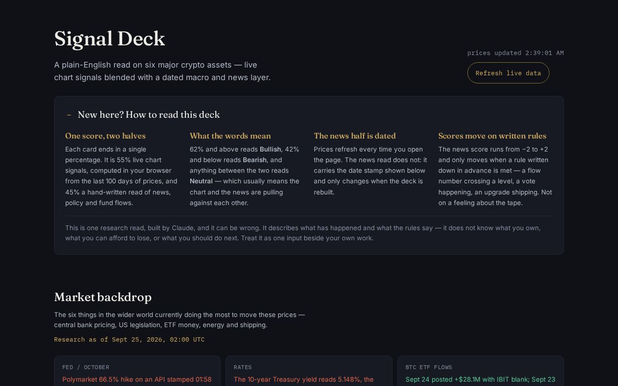This screenshot has width=618, height=386.
Task: Click the Signal Deck title
Action: click(110, 39)
